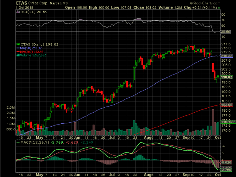Viewport: 236px width, 177px height.
Task: Click the 1.5M volume axis label
Action: coord(11,118)
